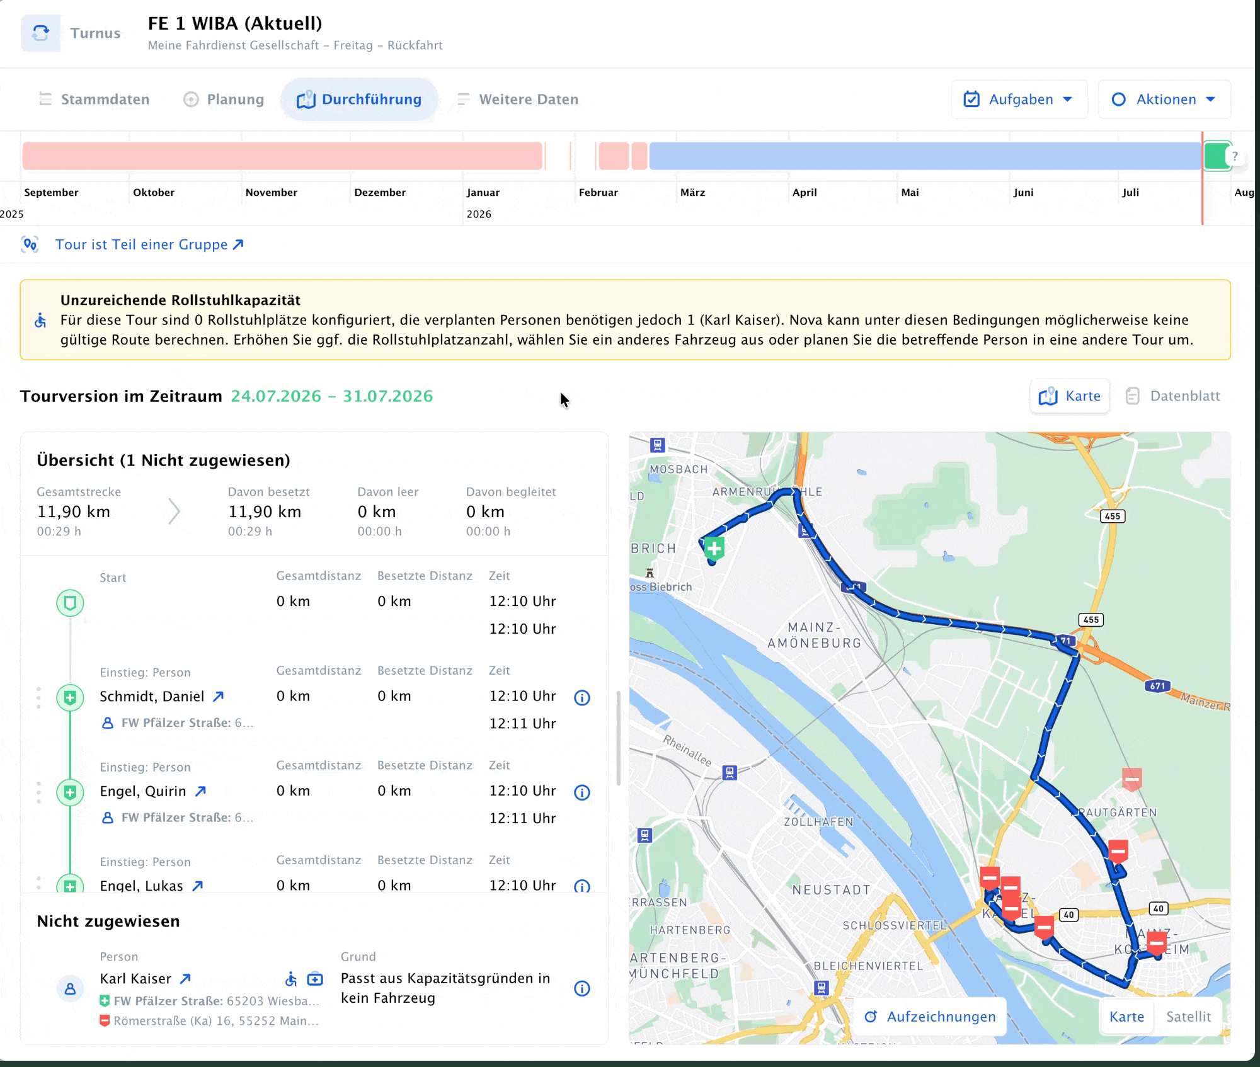This screenshot has width=1260, height=1067.
Task: Click Karl Kaiser wheelchair icon
Action: (291, 979)
